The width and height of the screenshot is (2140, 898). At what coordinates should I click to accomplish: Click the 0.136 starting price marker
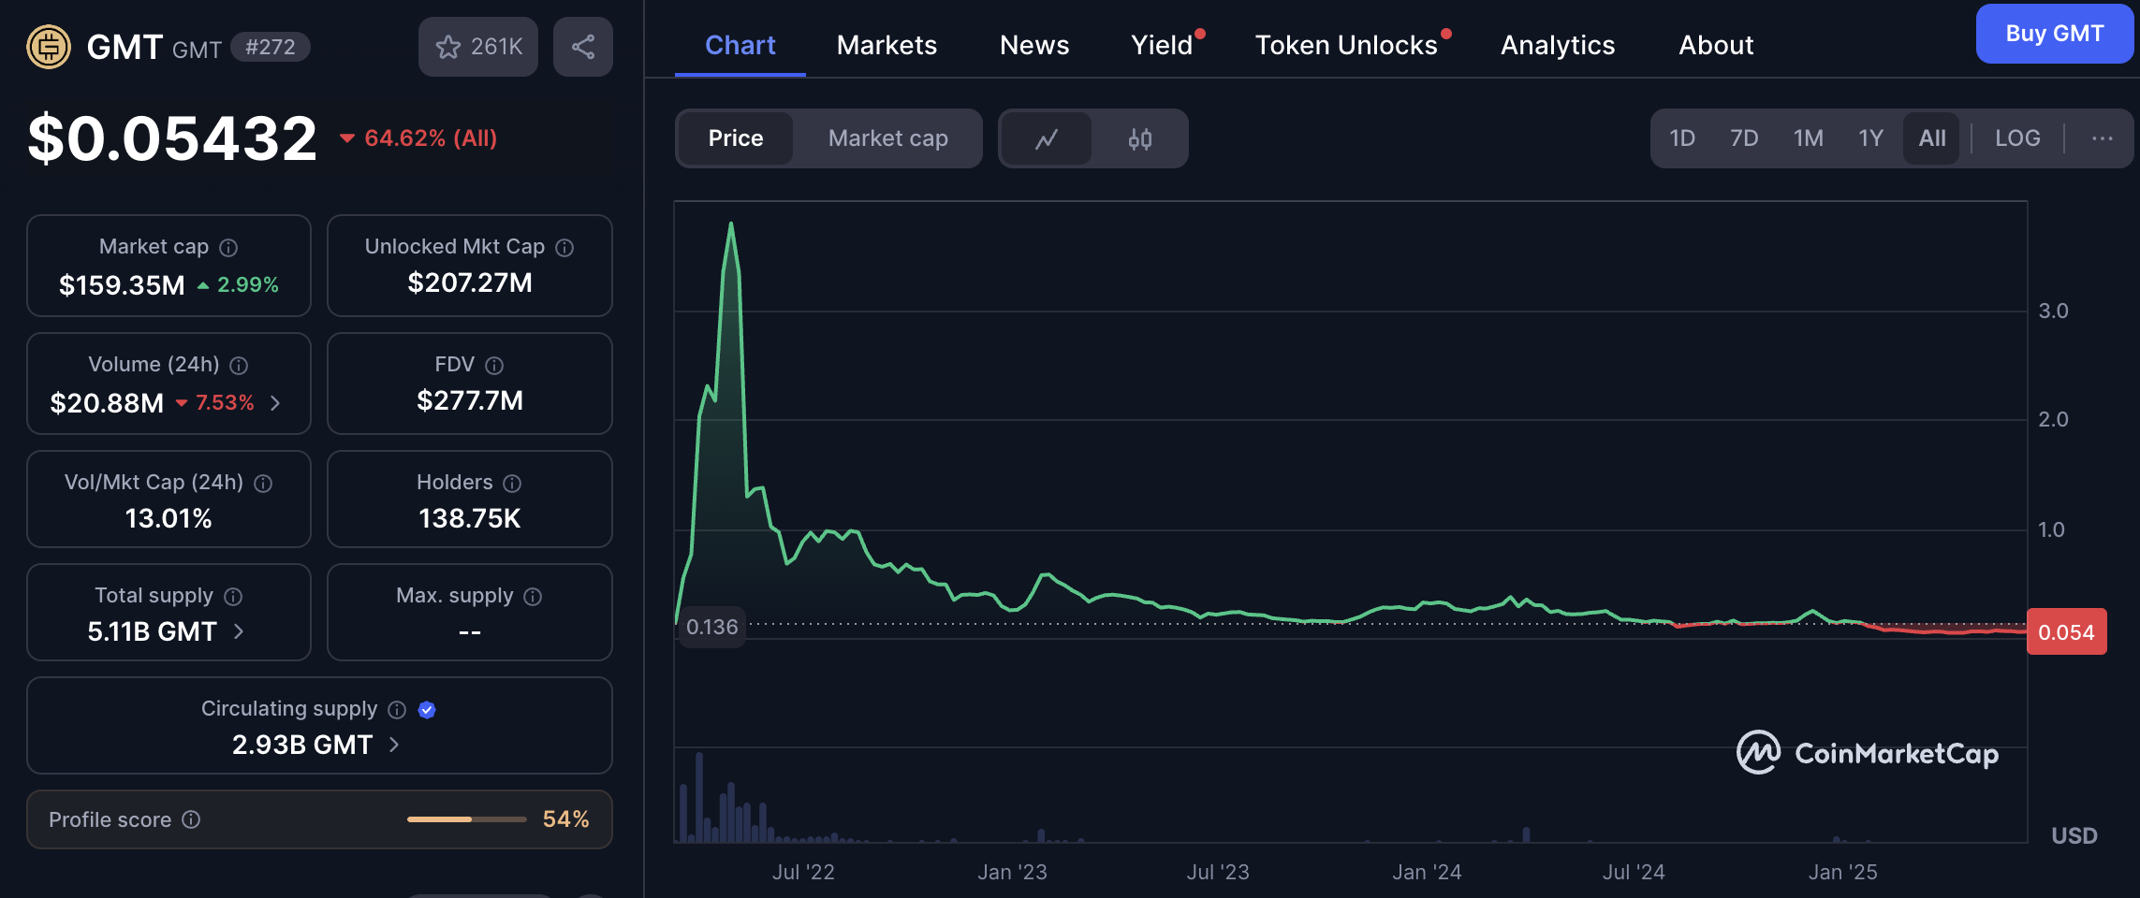point(712,627)
